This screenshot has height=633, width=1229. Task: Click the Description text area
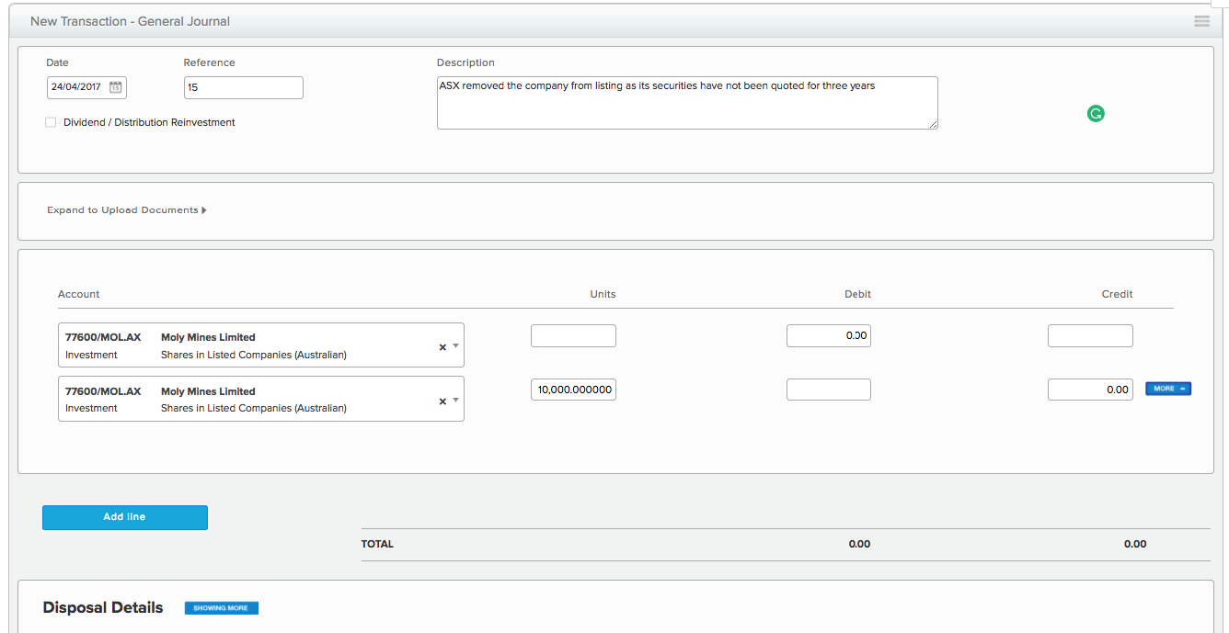pyautogui.click(x=686, y=103)
